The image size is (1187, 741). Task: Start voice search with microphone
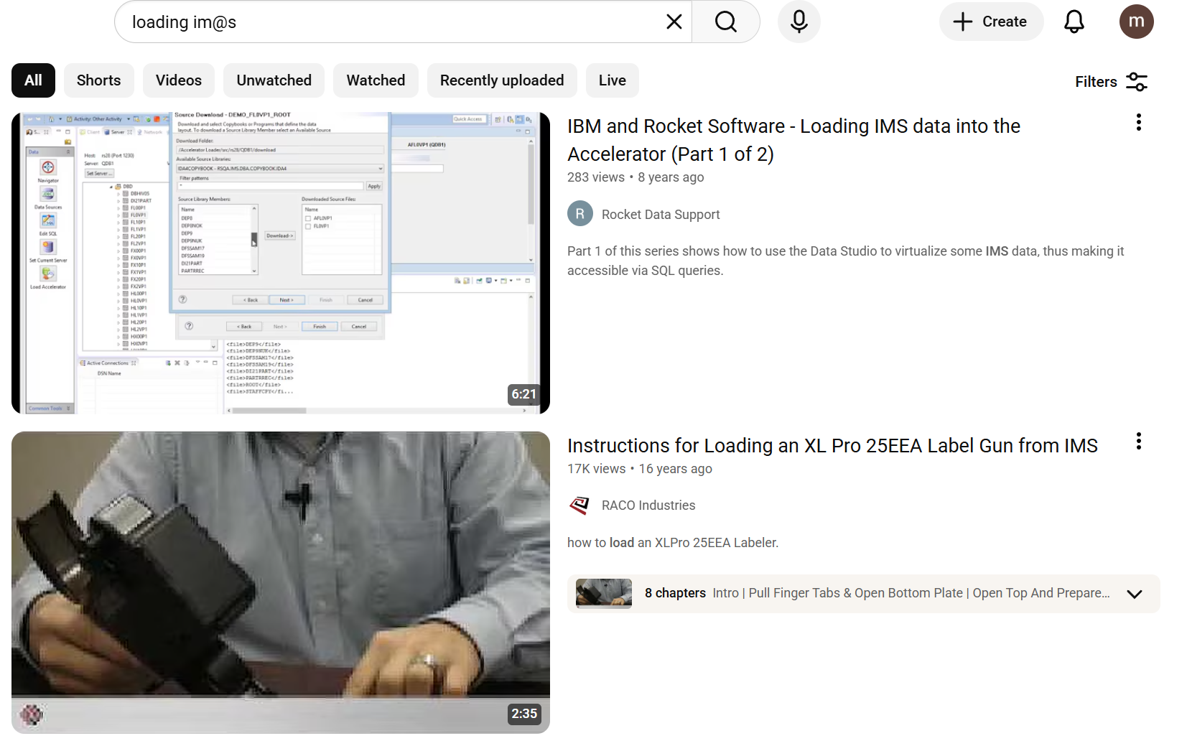point(799,22)
